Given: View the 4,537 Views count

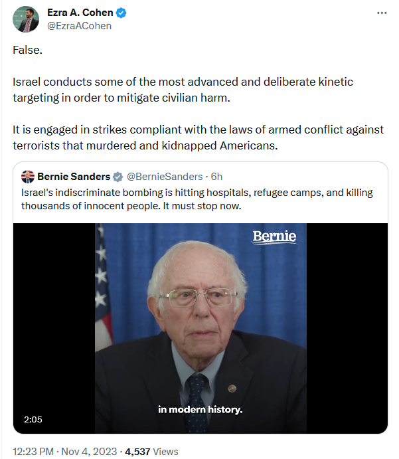Looking at the screenshot, I should point(151,452).
